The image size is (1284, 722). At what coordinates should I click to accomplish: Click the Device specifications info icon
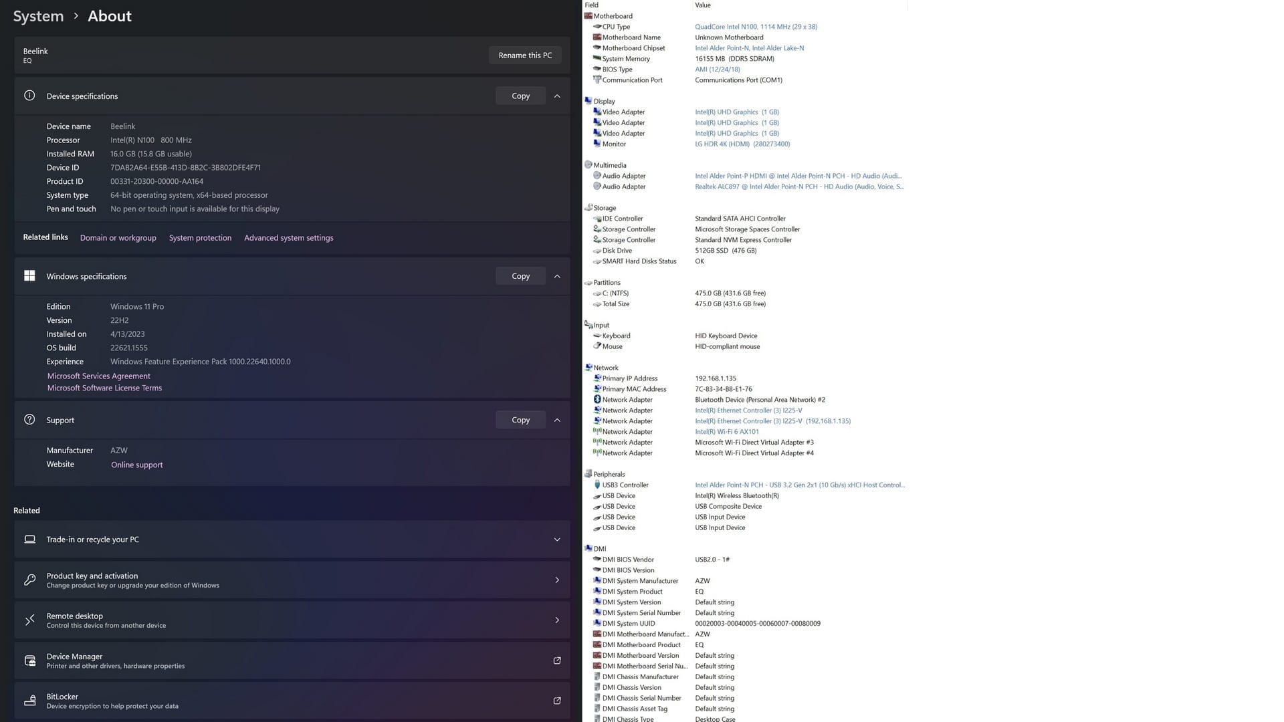pos(29,96)
